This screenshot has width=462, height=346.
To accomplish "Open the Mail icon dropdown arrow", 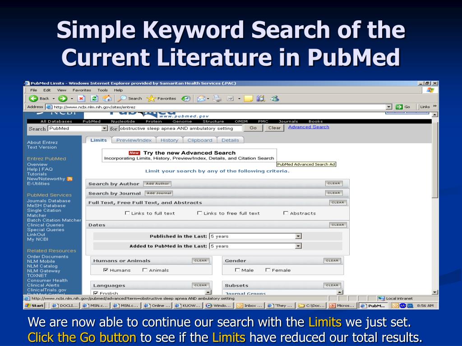I will (208, 99).
